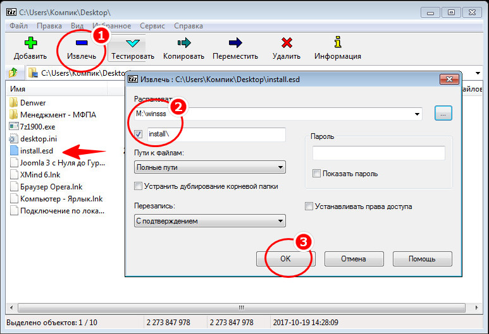Click the Помощь button
The width and height of the screenshot is (489, 334).
click(423, 259)
